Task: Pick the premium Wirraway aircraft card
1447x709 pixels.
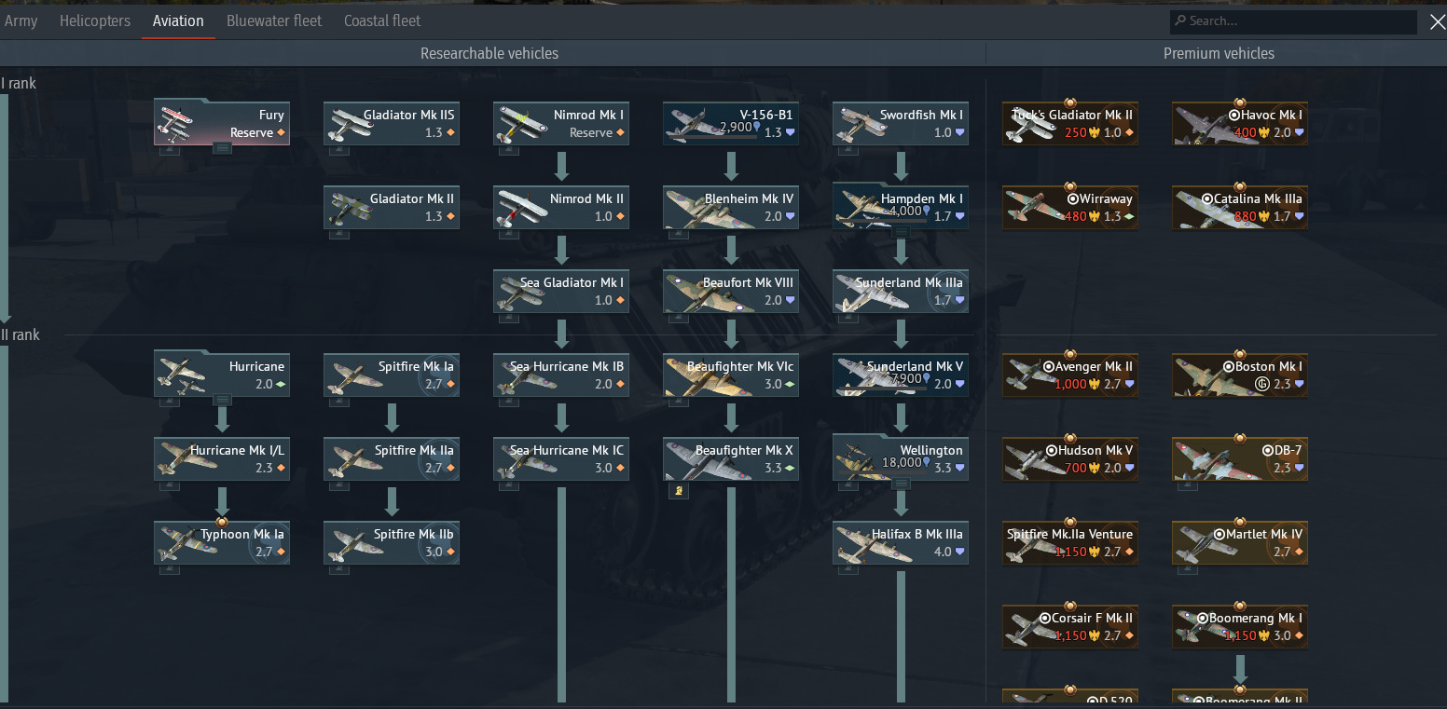Action: click(x=1070, y=208)
